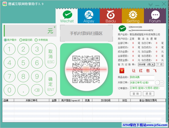Open the Setting tab
Image resolution: width=169 pixels, height=128 pixels.
pos(133,16)
